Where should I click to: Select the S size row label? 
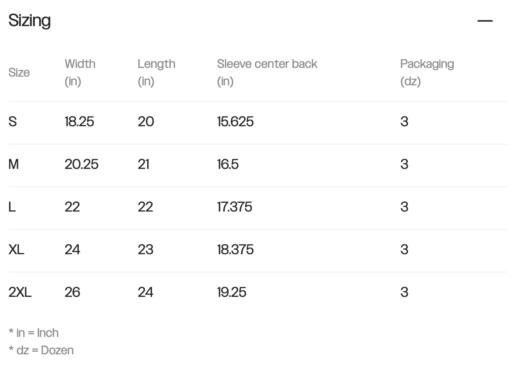[13, 122]
